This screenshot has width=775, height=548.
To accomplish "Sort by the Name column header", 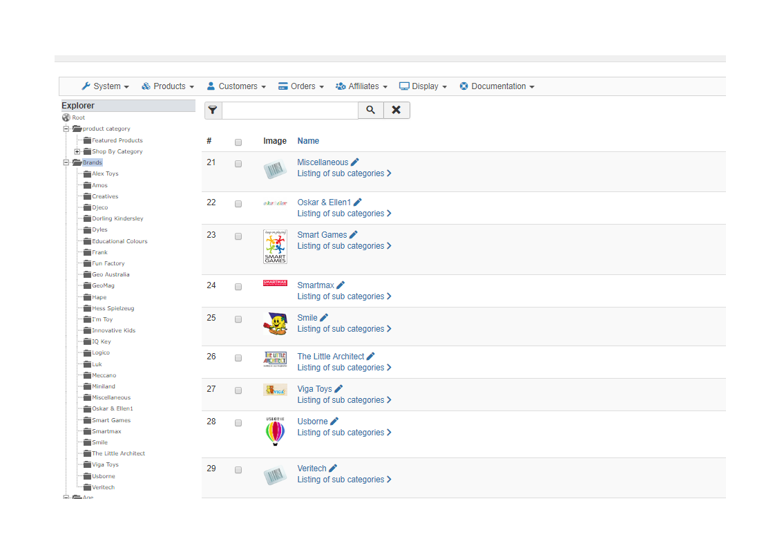I will (308, 141).
